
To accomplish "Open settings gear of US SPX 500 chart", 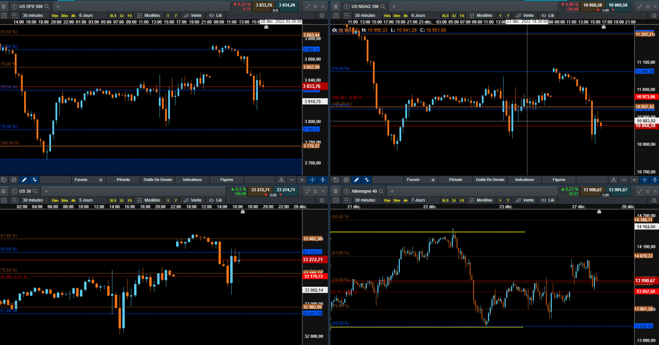I will point(322,15).
